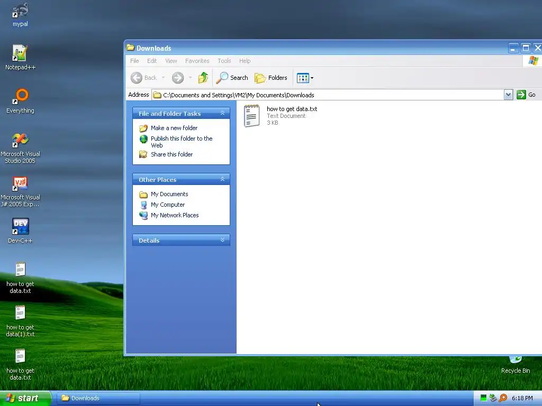This screenshot has width=542, height=406.
Task: Maximize the Downloads window
Action: tap(526, 48)
